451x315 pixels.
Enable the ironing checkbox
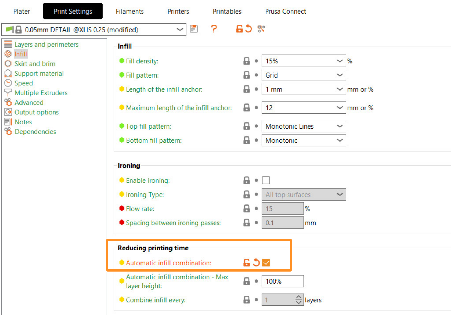(266, 180)
